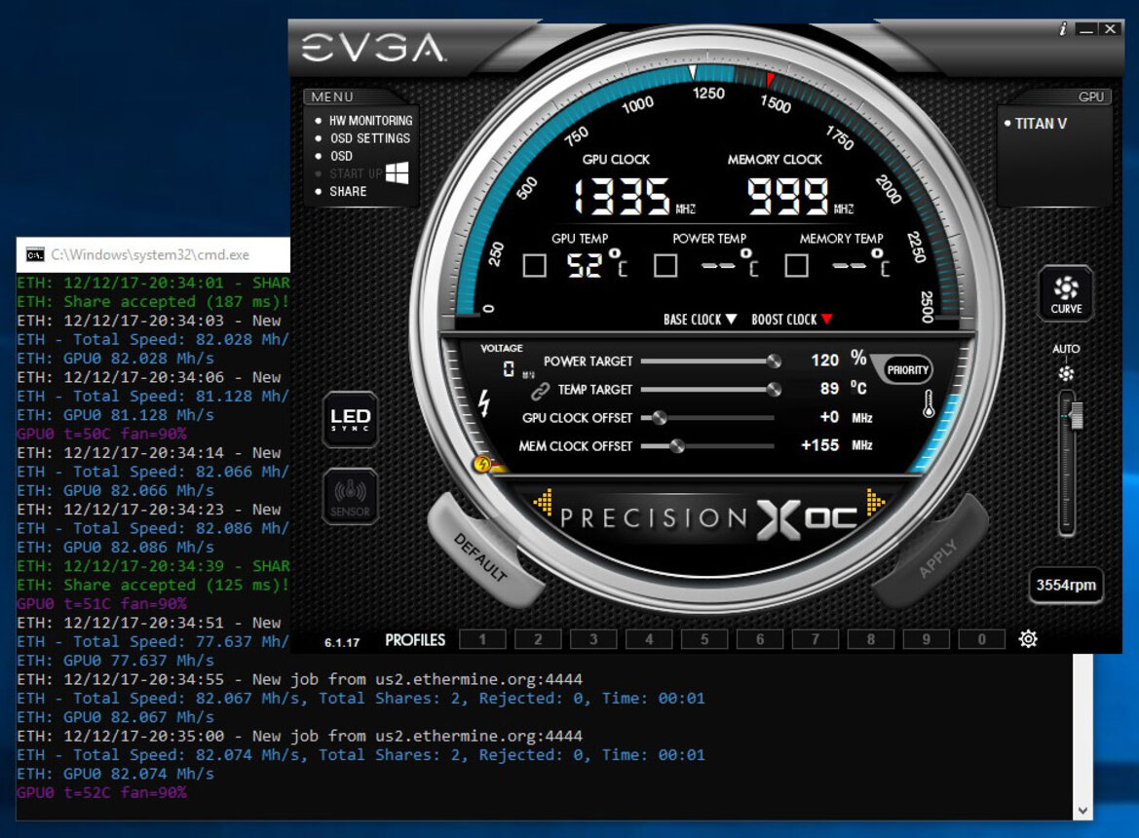This screenshot has width=1139, height=838.
Task: Click the Windows logo next to START UP
Action: pos(397,171)
